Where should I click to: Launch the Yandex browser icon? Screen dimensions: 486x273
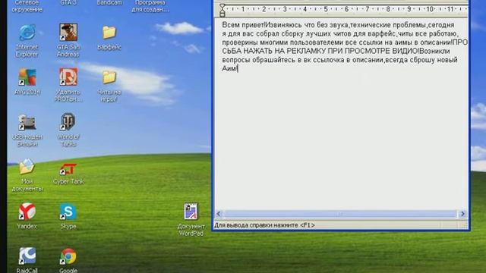27,212
